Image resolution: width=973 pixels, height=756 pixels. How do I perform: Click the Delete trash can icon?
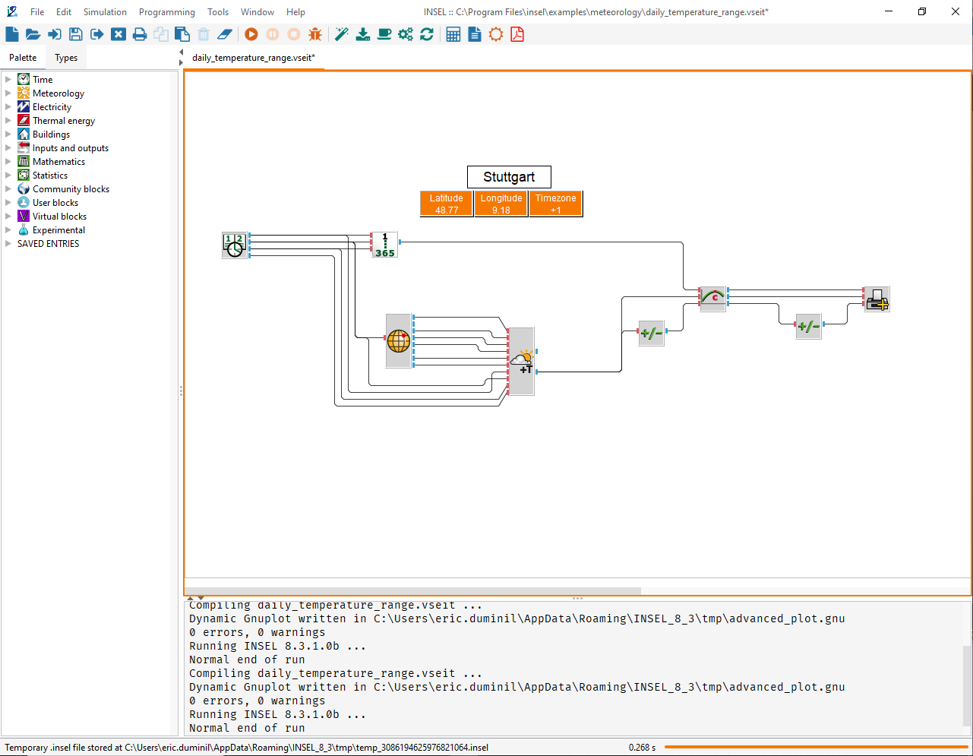pyautogui.click(x=204, y=34)
